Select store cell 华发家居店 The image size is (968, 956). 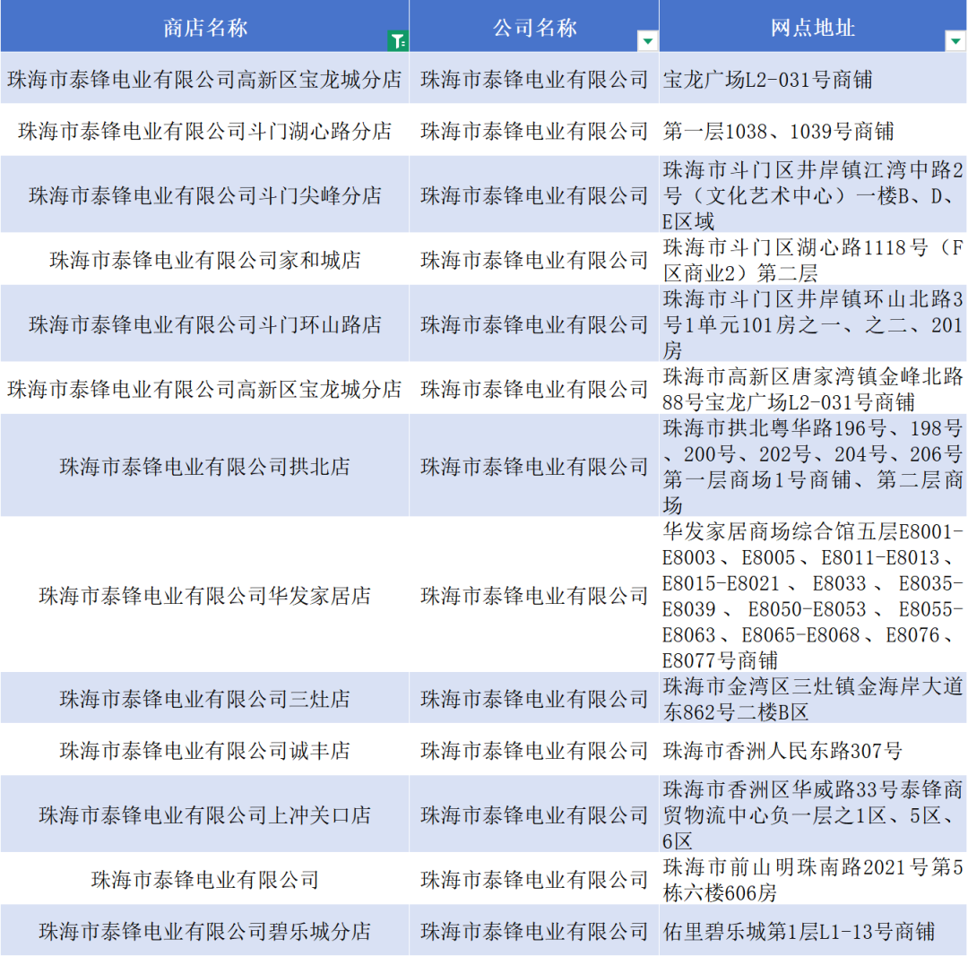[205, 595]
